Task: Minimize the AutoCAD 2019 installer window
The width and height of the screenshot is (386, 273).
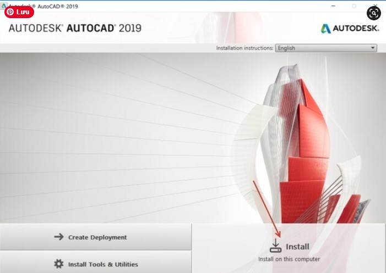Action: (333, 6)
